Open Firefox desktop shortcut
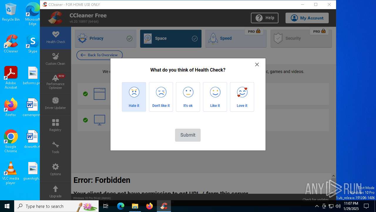 coord(11,108)
